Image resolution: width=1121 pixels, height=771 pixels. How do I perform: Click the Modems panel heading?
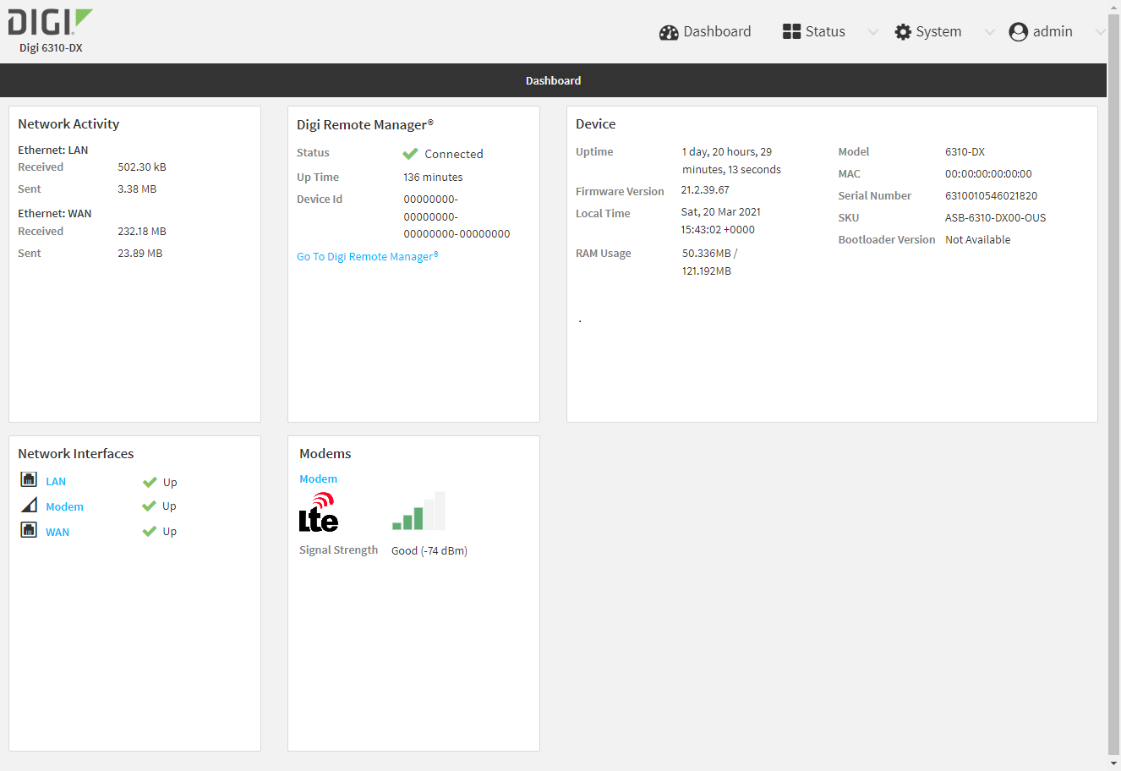[x=325, y=453]
